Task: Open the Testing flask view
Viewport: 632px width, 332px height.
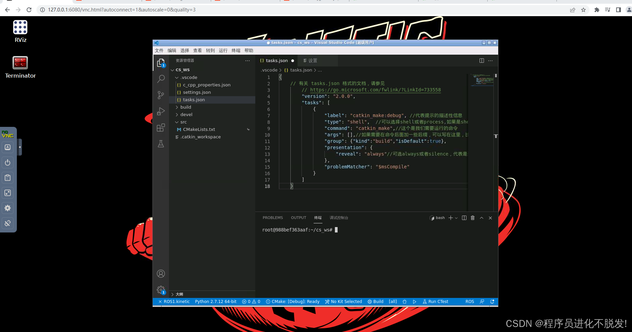Action: point(161,144)
